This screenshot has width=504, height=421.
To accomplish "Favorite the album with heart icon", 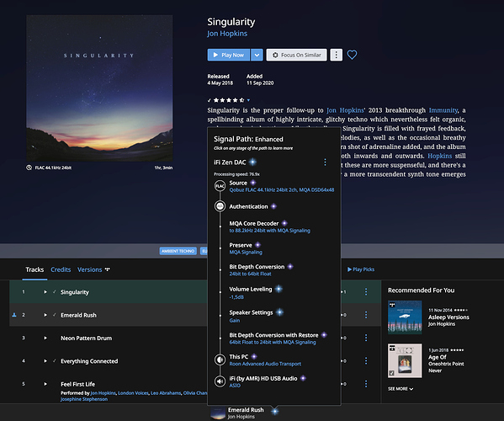I will 352,55.
